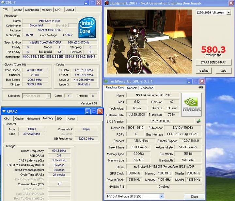Open the About tab in upper CPU-Z
The image size is (235, 201).
tap(70, 10)
